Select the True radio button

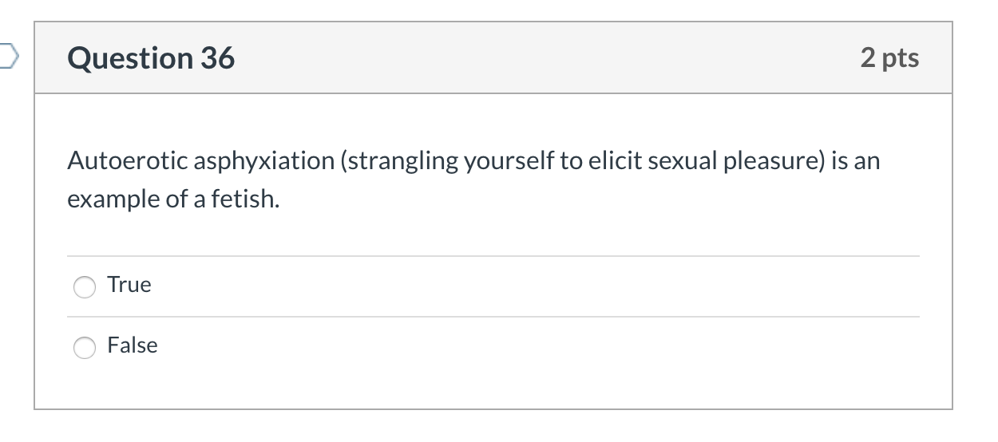click(x=84, y=286)
